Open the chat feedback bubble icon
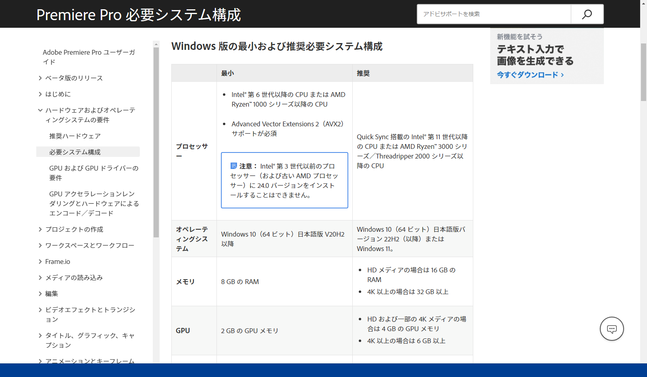The image size is (647, 377). tap(612, 329)
